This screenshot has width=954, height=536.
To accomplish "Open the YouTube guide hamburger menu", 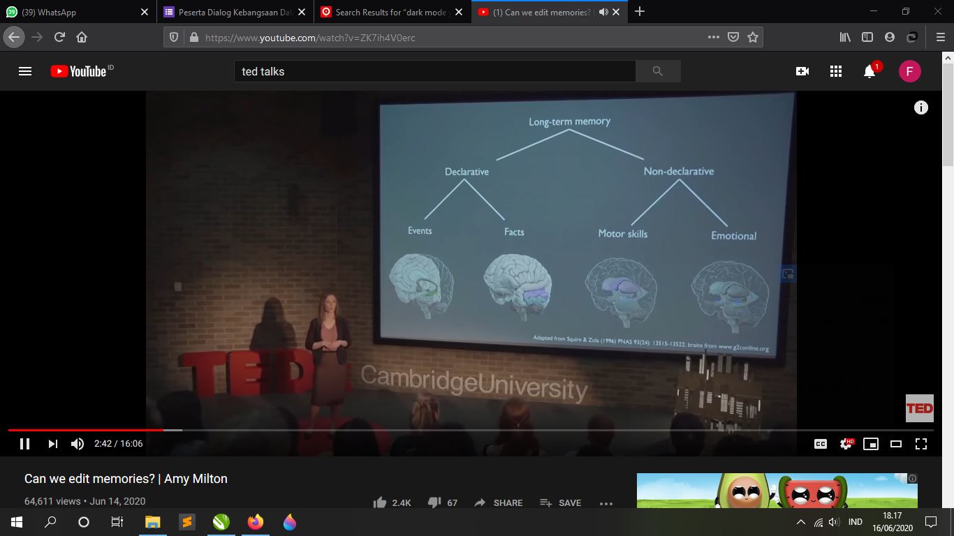I will click(25, 71).
